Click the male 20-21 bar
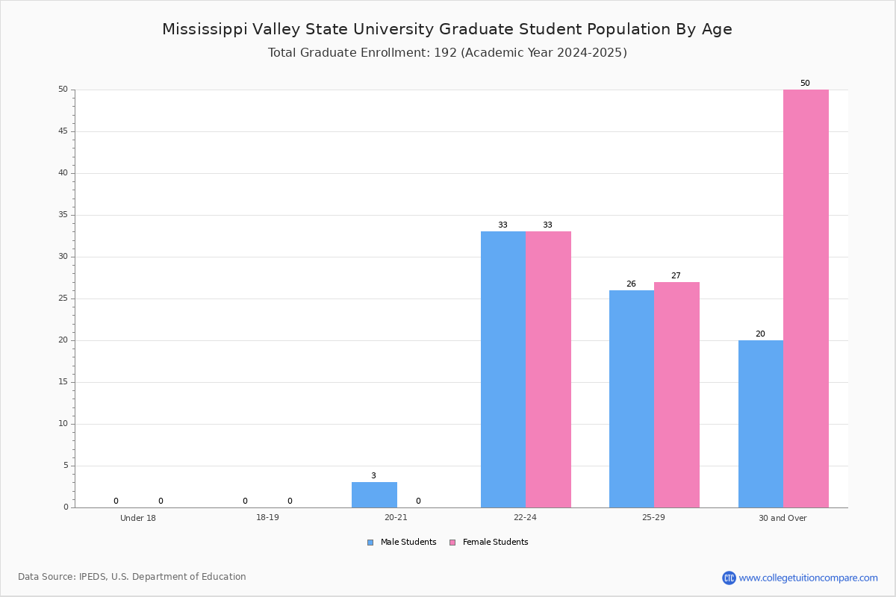Screen dimensions: 896x597 tap(374, 495)
